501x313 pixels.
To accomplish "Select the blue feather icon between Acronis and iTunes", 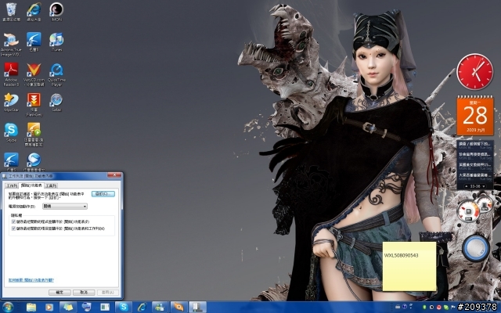I will pos(34,41).
